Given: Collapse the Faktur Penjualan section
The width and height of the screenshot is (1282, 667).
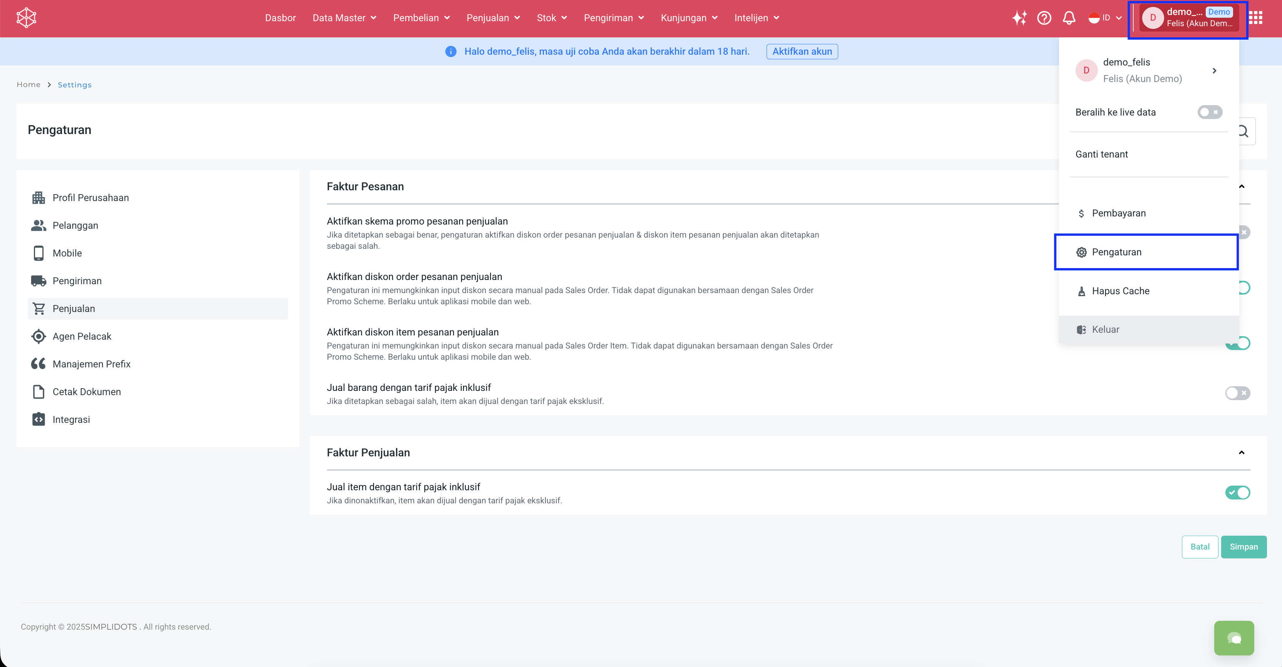Looking at the screenshot, I should (x=1241, y=452).
